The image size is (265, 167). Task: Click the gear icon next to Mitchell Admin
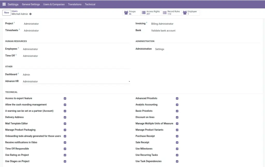point(31,14)
